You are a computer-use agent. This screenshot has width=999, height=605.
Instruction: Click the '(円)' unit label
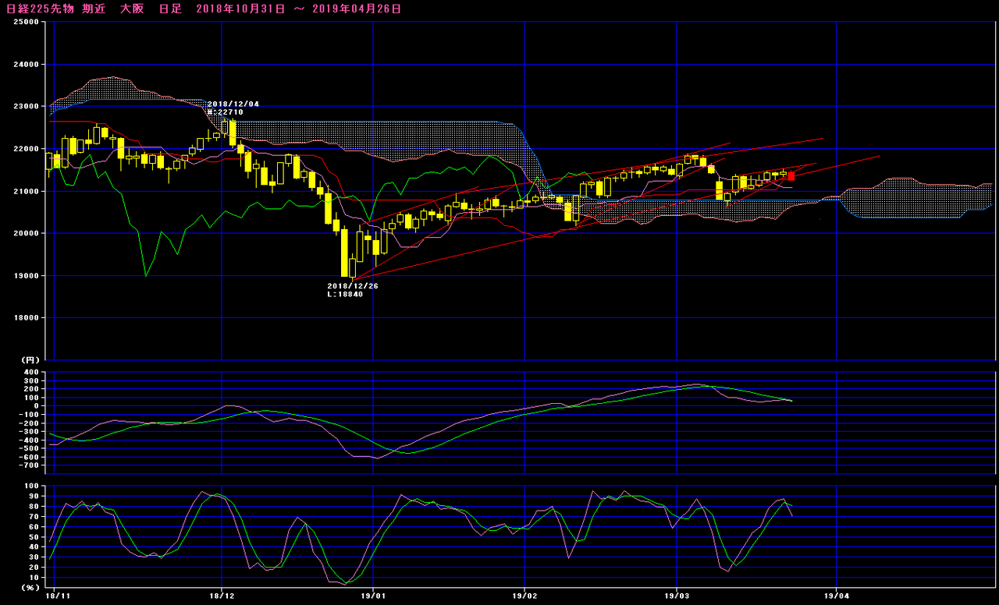click(30, 361)
